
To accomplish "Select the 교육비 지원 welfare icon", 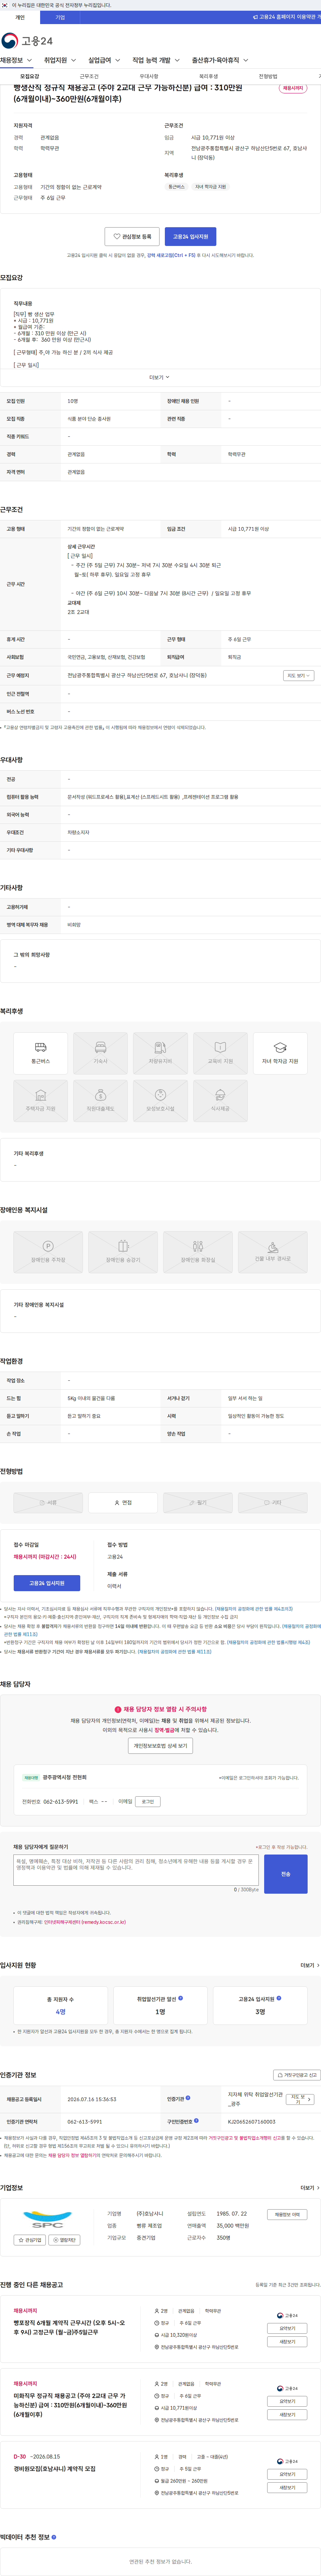I will pyautogui.click(x=220, y=1053).
